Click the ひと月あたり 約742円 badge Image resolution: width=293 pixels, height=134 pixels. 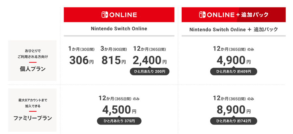[x=233, y=121]
